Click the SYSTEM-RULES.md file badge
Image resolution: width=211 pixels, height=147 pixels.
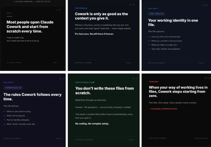point(13,88)
